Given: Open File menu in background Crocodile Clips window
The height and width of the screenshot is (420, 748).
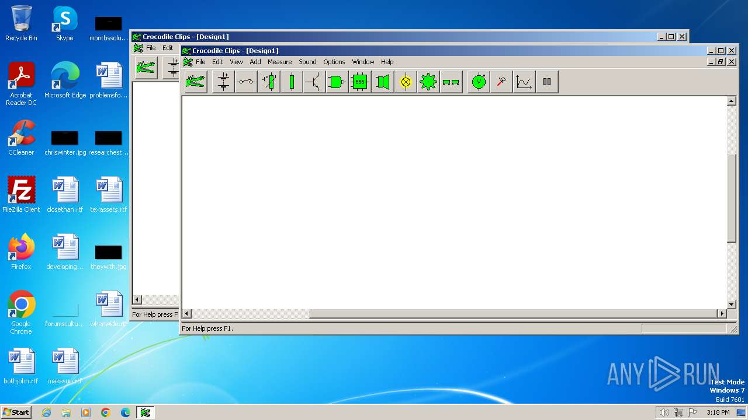Looking at the screenshot, I should 151,48.
